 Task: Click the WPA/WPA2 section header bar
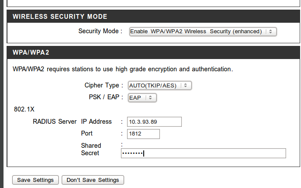(31, 52)
